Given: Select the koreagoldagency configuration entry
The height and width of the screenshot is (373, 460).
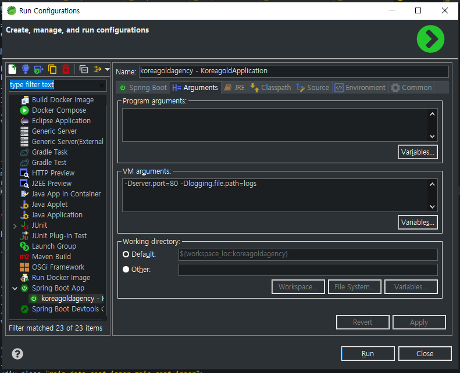Looking at the screenshot, I should pyautogui.click(x=67, y=299).
